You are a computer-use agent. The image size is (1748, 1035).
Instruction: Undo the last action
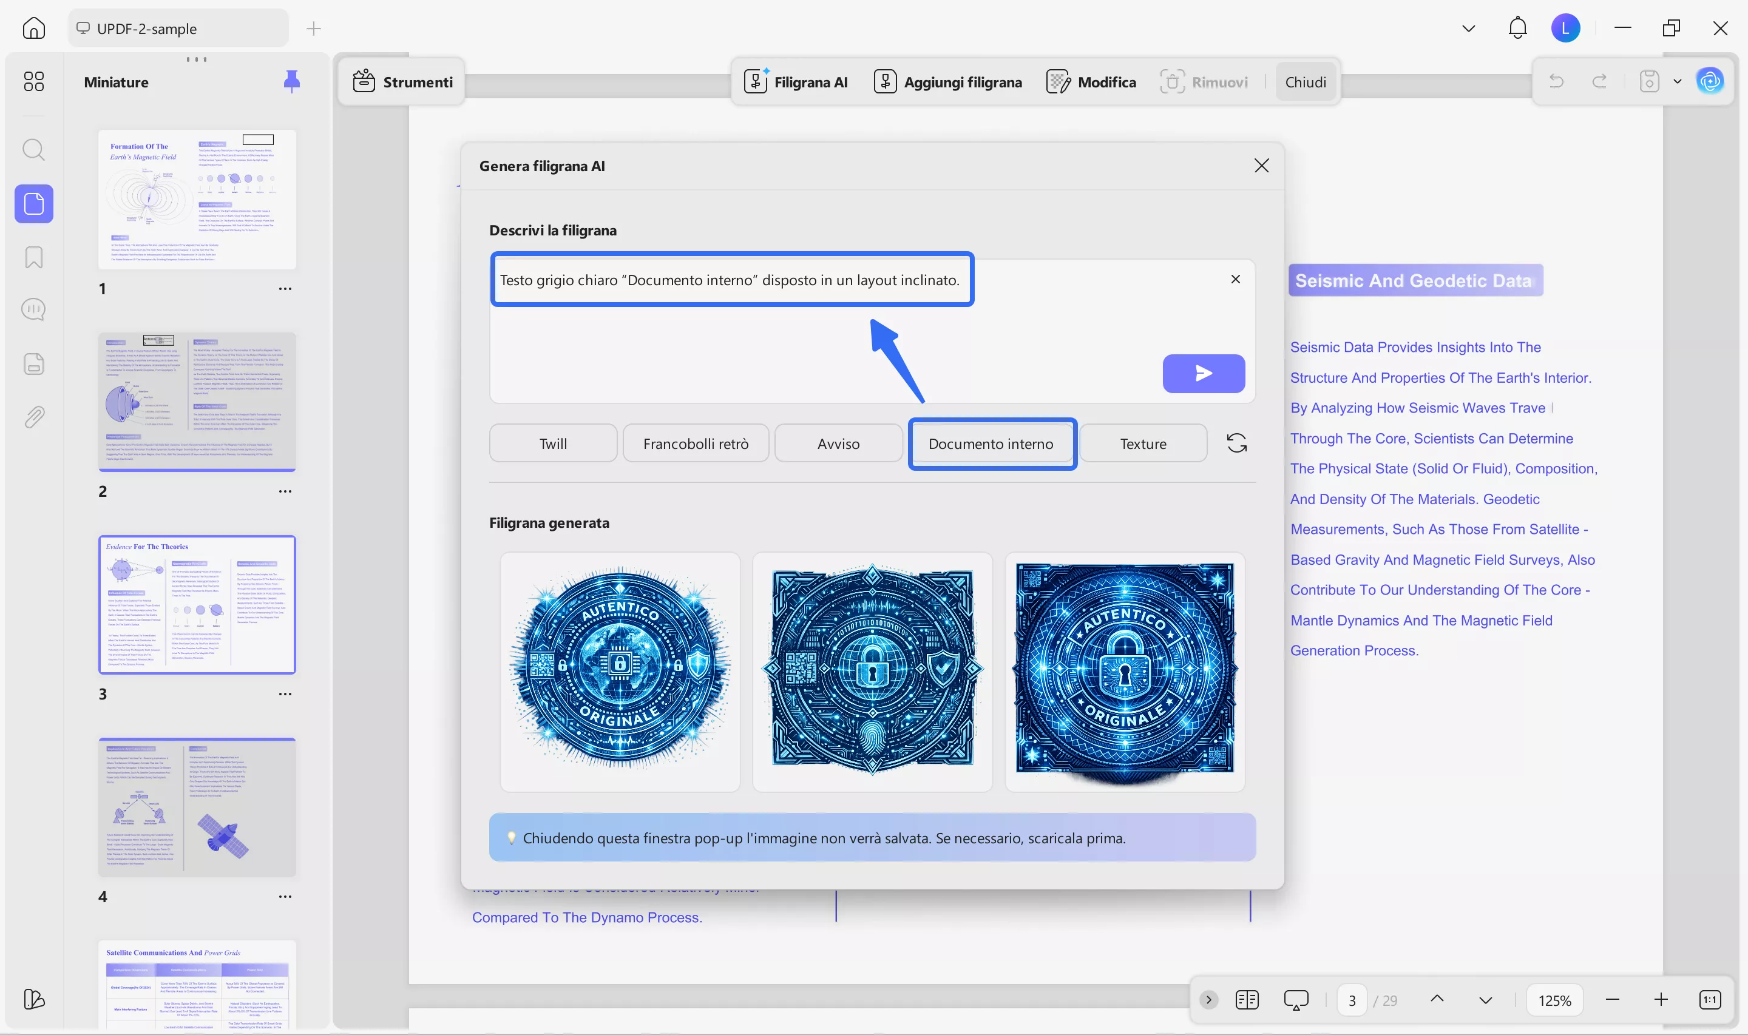1556,81
